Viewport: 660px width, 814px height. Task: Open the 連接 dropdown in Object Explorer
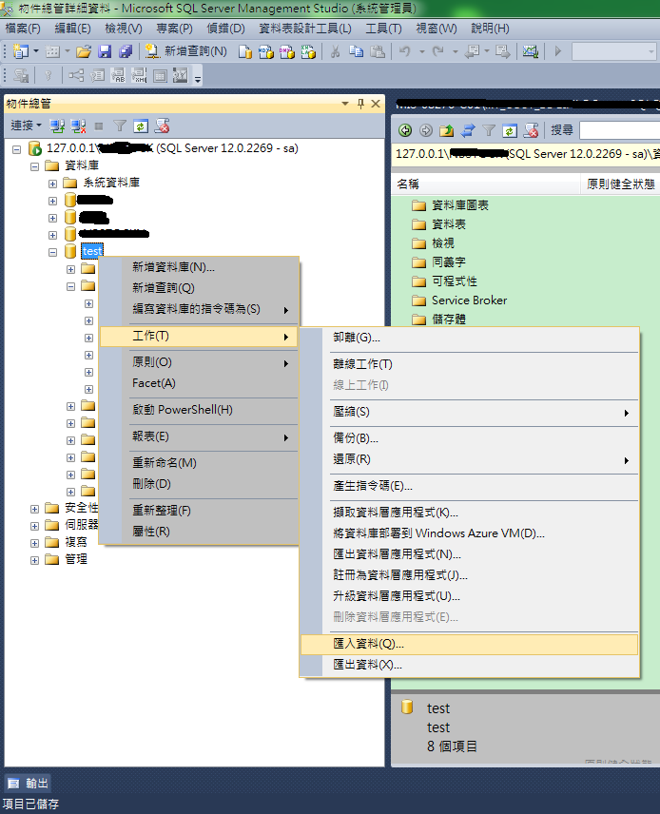(x=26, y=126)
